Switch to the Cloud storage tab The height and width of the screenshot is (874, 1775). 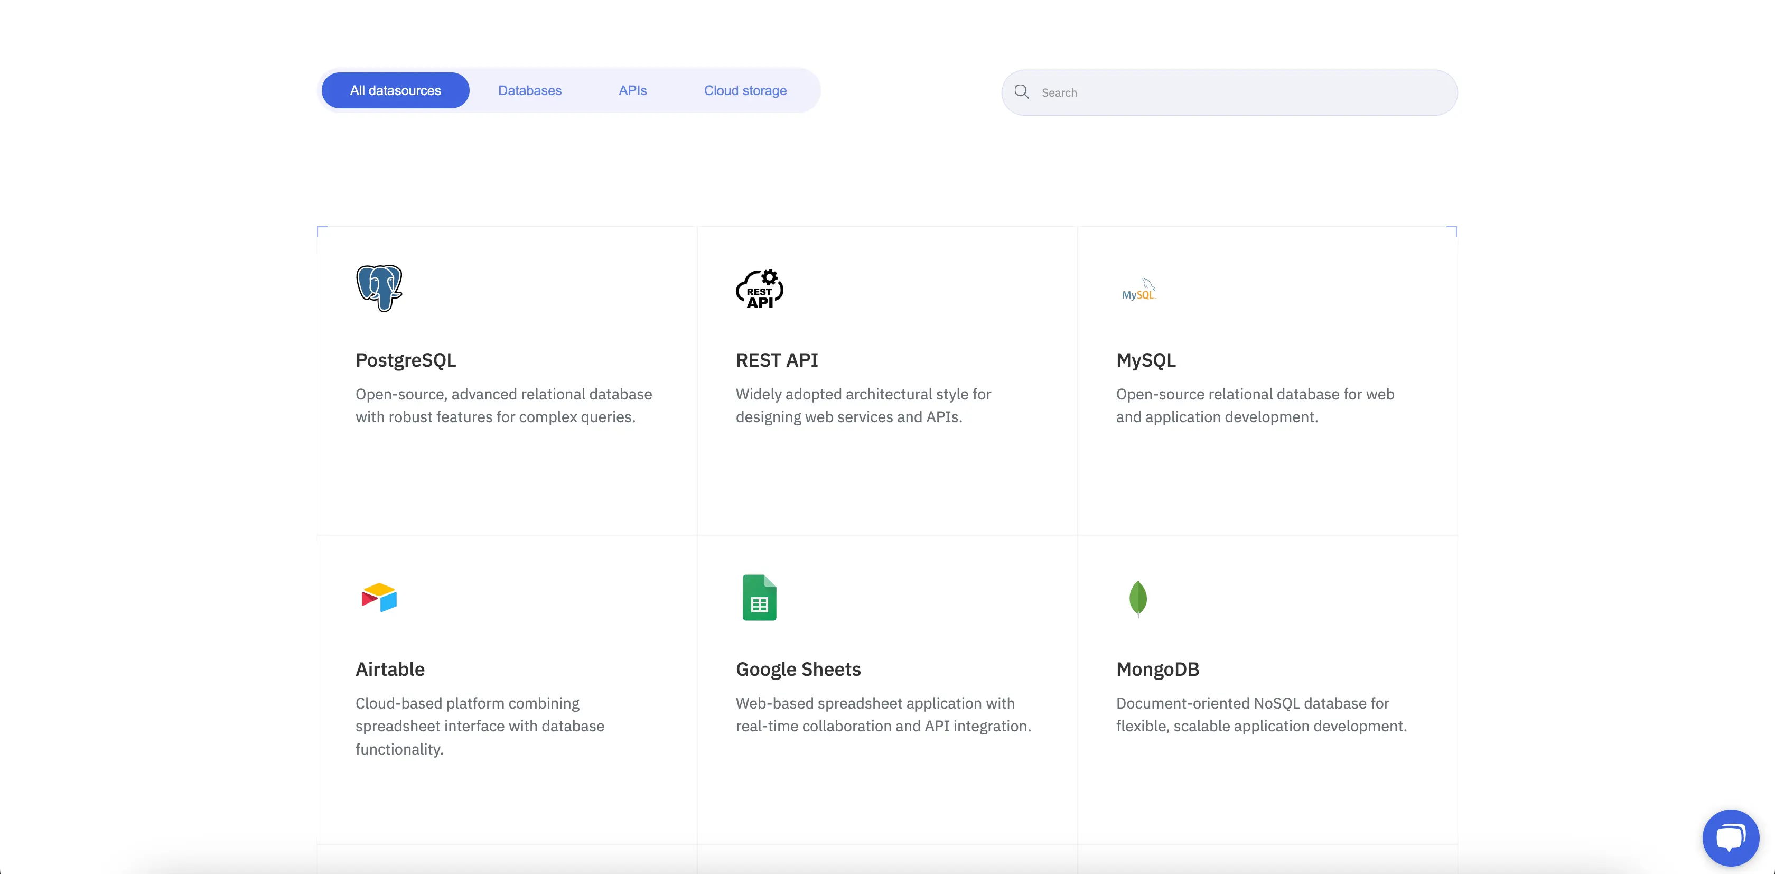pos(745,90)
